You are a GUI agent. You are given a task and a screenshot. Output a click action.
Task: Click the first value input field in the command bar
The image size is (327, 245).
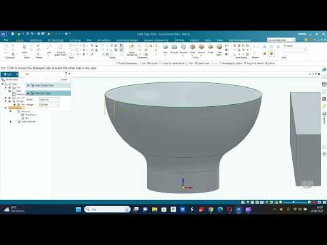click(49, 99)
